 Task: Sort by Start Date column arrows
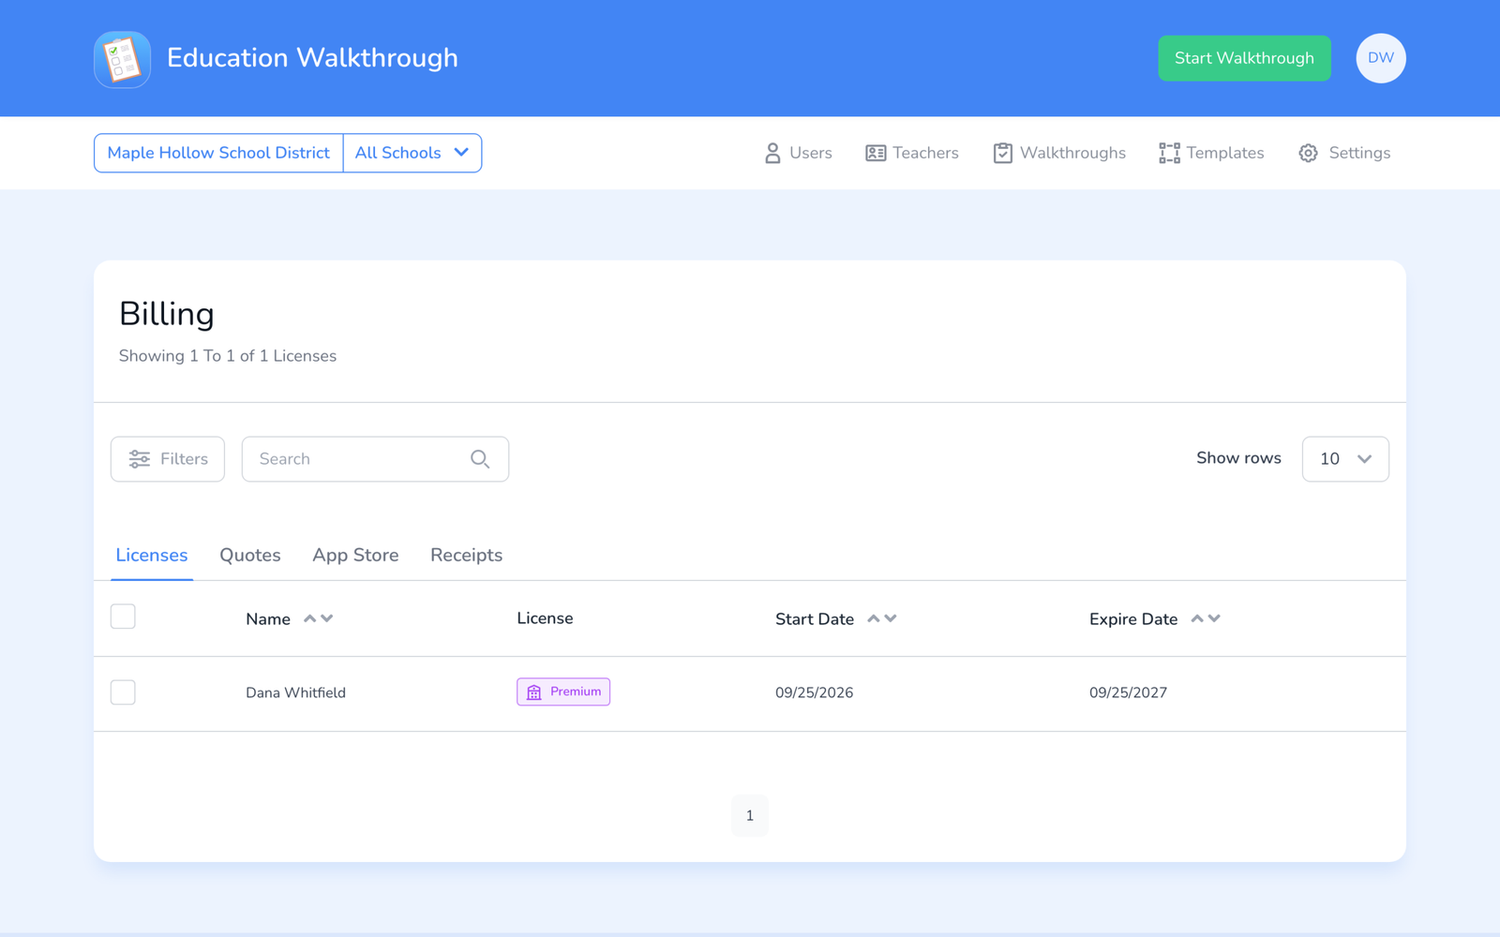click(881, 618)
